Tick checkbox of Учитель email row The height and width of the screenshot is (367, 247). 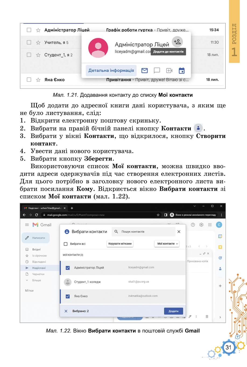click(x=29, y=42)
